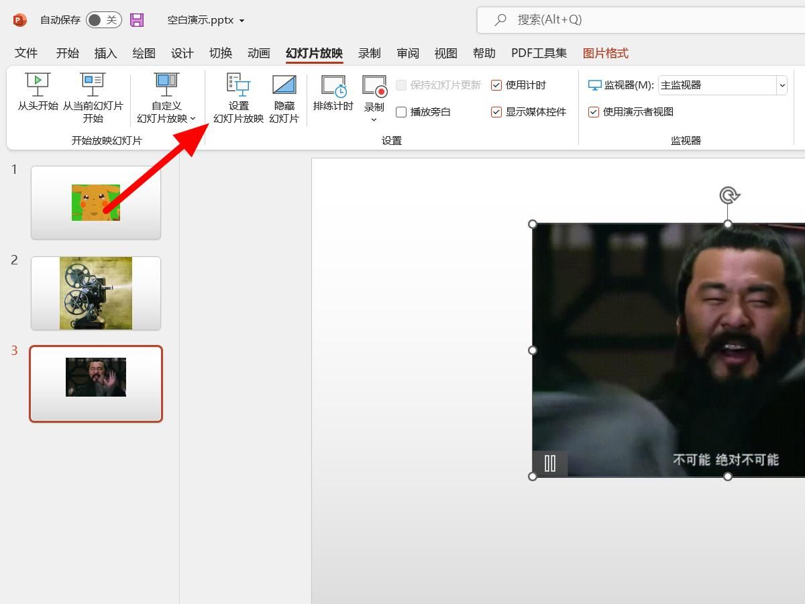Pause the GIF with the pause button
This screenshot has width=805, height=604.
(x=550, y=463)
